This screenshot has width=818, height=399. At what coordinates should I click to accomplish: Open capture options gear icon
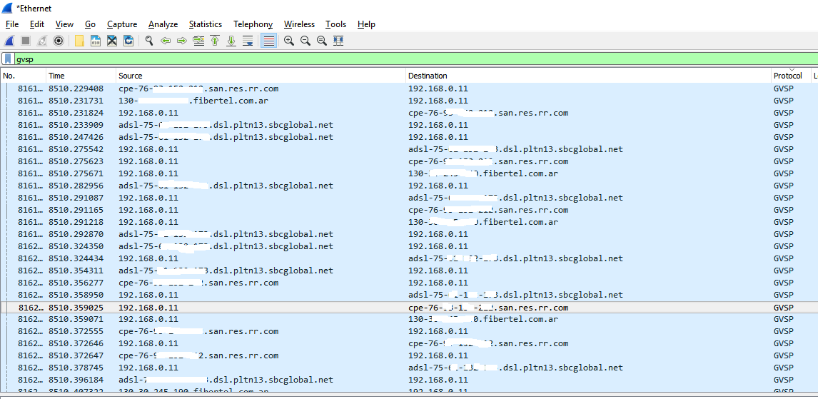click(59, 41)
